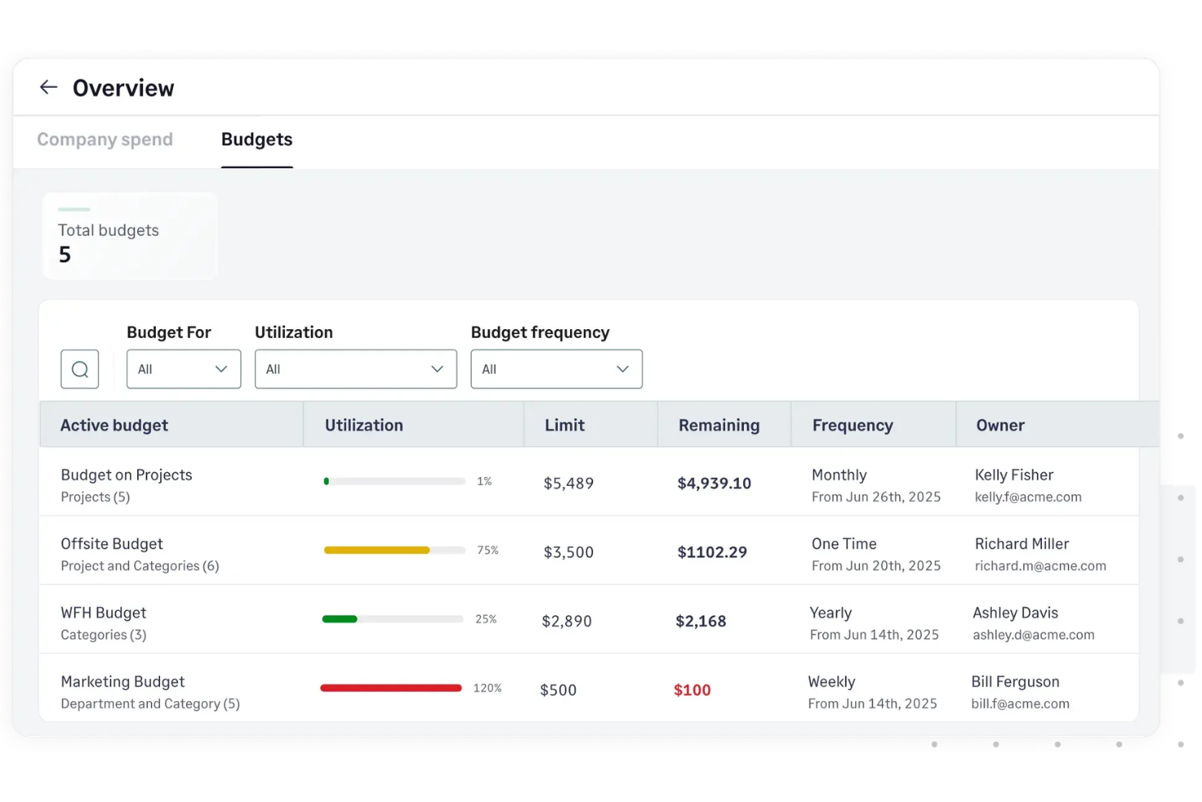Open the Budget For dropdown
This screenshot has width=1202, height=802.
tap(183, 369)
